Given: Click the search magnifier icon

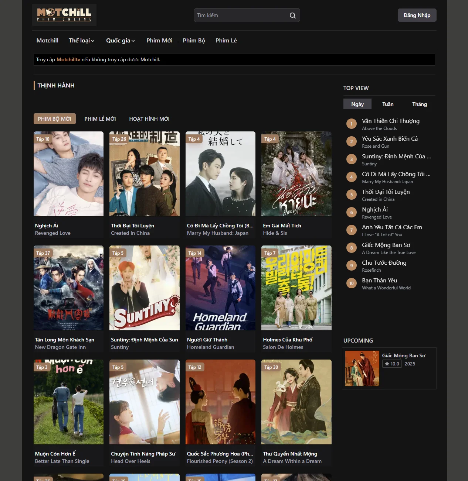Looking at the screenshot, I should (292, 15).
